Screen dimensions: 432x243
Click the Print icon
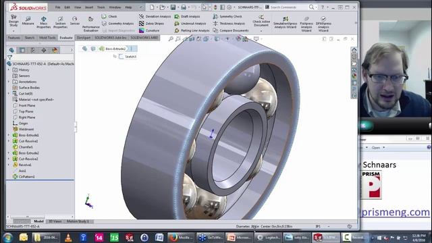pos(184,7)
